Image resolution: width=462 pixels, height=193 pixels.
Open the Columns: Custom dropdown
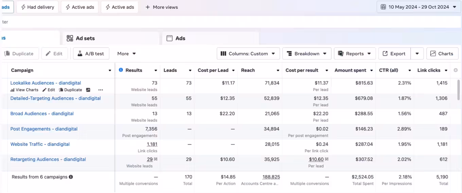coord(248,53)
